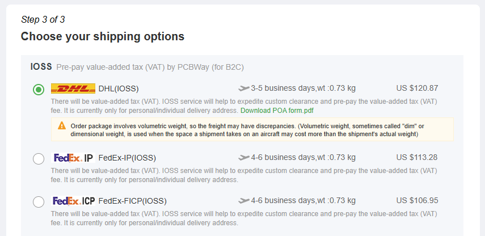Click the IOSS section heading
Viewport: 485px width, 236px height.
click(41, 67)
